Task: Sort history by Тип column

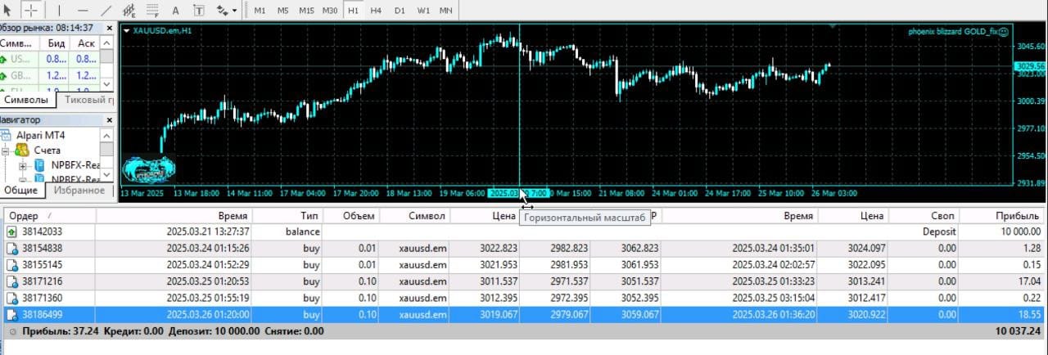Action: click(x=287, y=216)
